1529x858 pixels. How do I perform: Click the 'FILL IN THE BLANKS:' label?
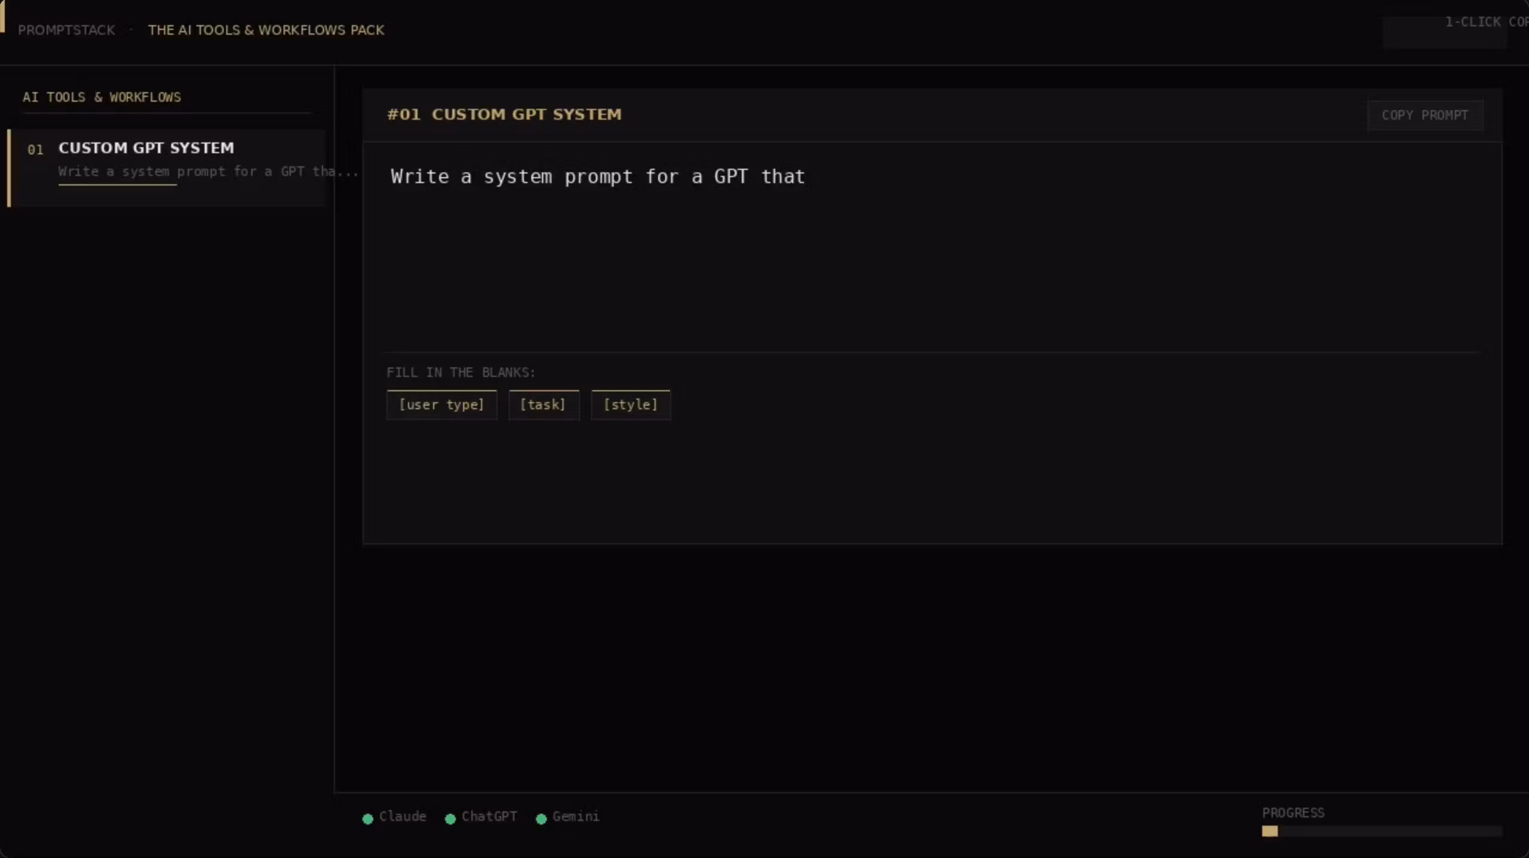click(x=461, y=373)
